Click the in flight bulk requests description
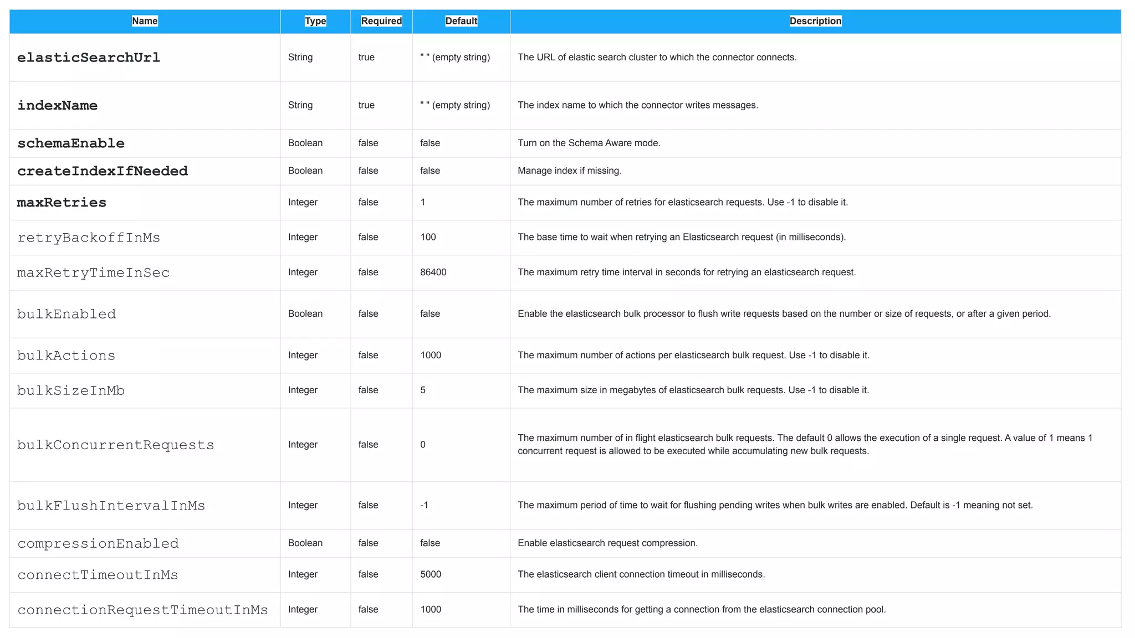 [x=805, y=445]
